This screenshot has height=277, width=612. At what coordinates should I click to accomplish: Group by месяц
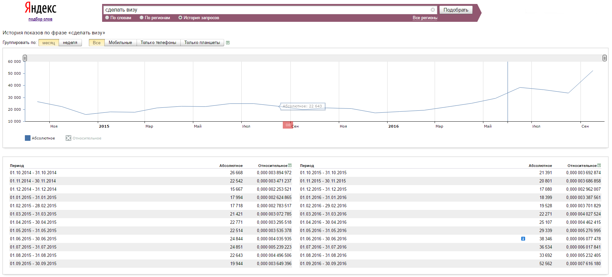(x=49, y=43)
